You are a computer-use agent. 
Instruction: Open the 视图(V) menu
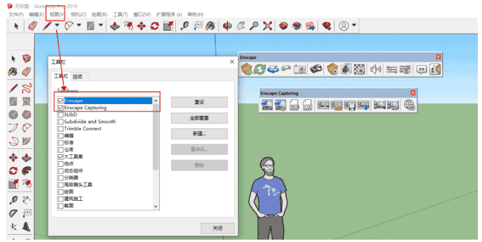[57, 14]
